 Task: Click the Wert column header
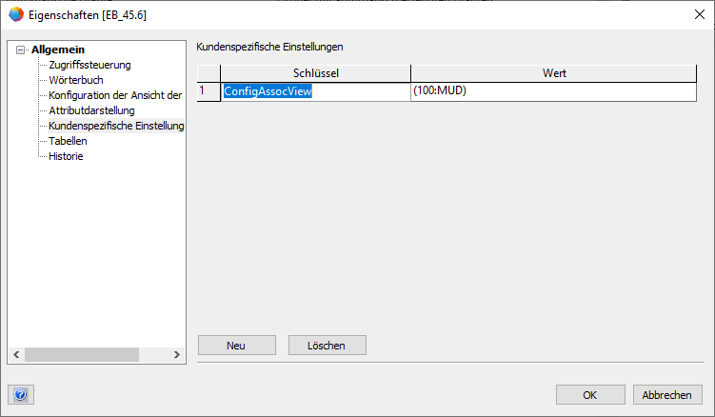point(554,73)
